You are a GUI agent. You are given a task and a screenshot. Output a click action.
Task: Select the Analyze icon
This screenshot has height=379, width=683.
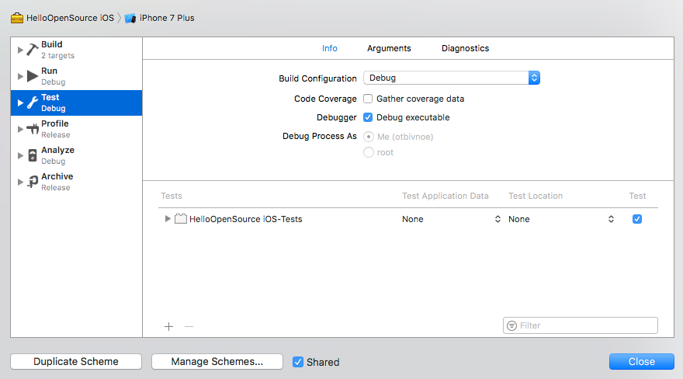pyautogui.click(x=32, y=155)
